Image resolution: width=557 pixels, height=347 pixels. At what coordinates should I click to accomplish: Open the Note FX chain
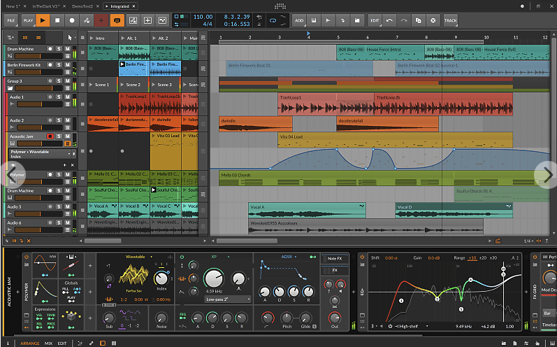click(x=335, y=259)
